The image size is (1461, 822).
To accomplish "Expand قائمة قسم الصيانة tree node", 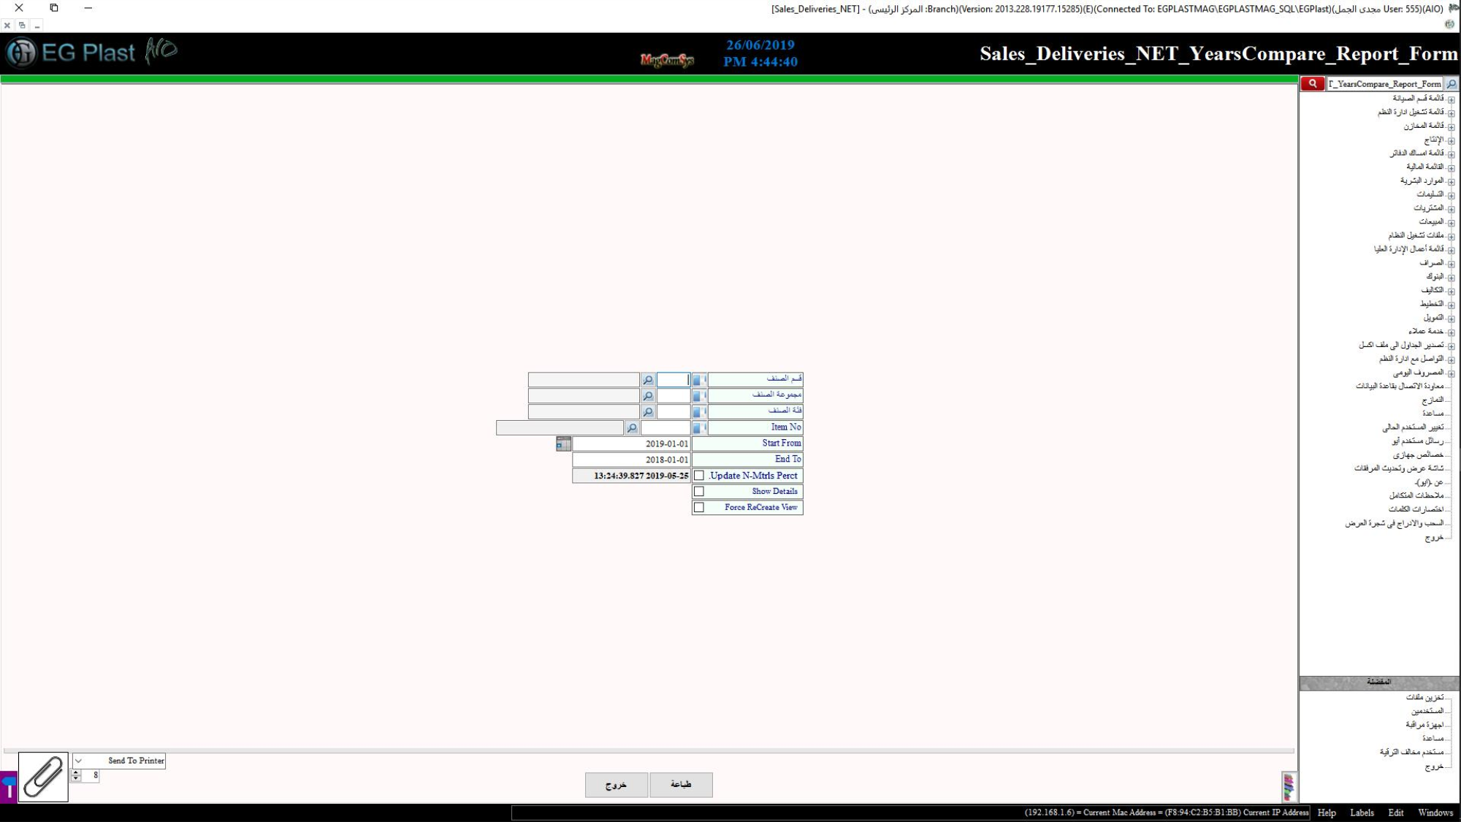I will (1451, 99).
